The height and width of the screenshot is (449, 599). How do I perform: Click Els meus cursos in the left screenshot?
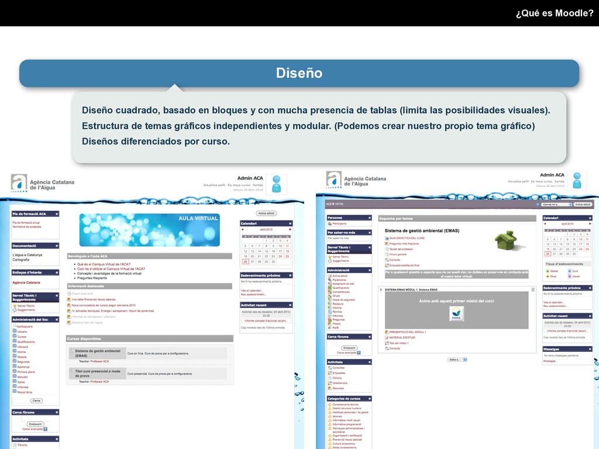[239, 185]
